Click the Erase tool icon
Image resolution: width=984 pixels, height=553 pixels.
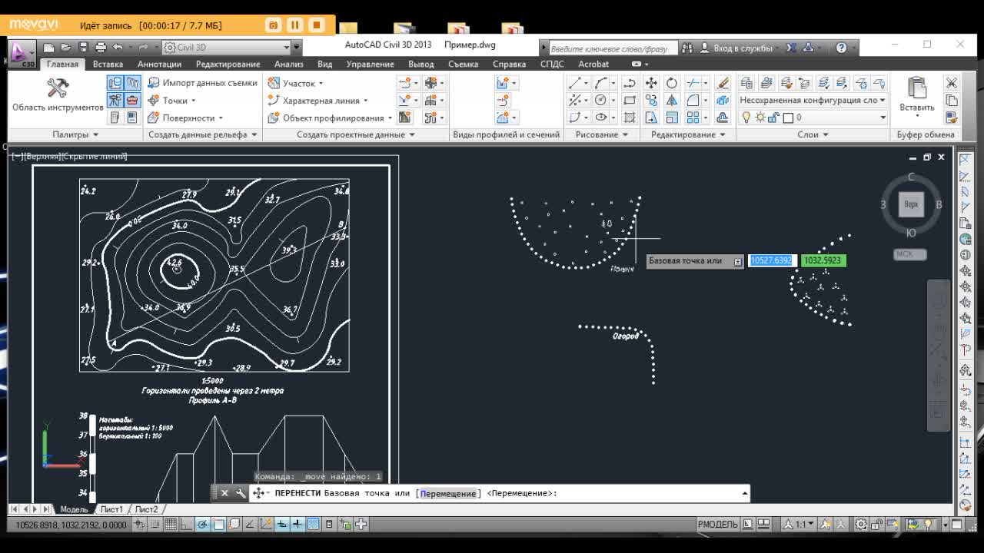723,83
